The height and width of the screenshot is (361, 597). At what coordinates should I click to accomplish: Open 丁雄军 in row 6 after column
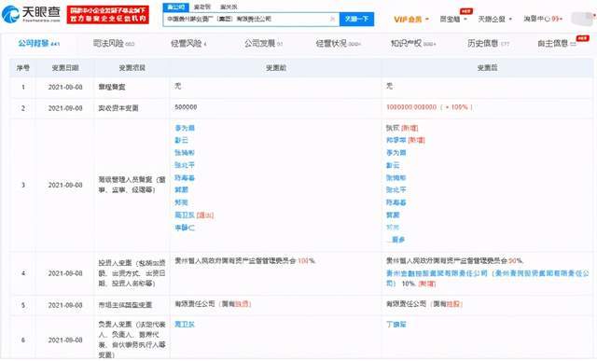396,325
